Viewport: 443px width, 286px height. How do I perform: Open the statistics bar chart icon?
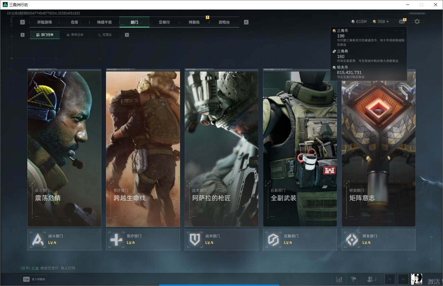pos(339,279)
